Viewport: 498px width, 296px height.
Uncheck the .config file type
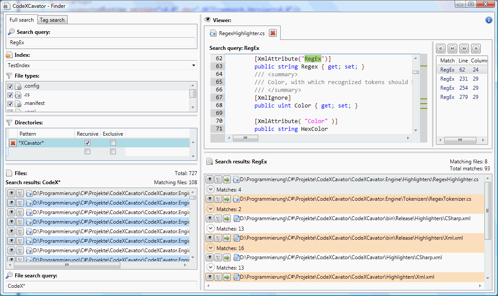[10, 86]
